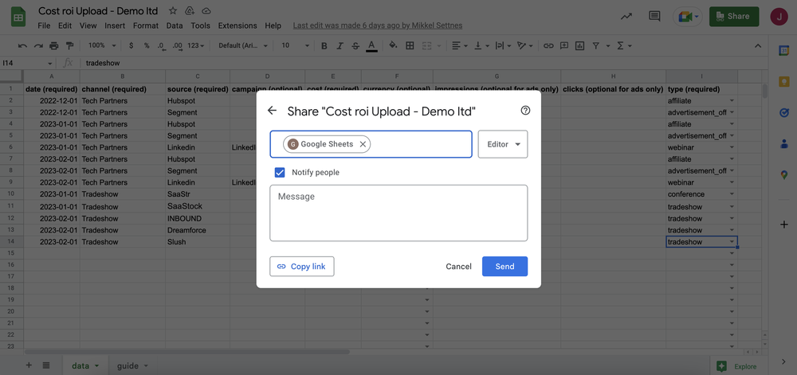797x375 pixels.
Task: Open the Help menu
Action: (273, 25)
